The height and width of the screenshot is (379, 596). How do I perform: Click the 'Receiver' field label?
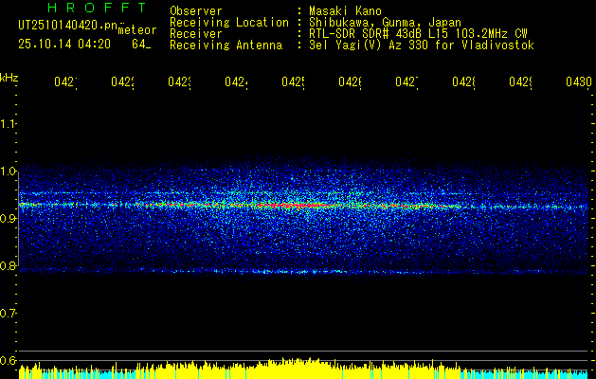click(x=196, y=34)
